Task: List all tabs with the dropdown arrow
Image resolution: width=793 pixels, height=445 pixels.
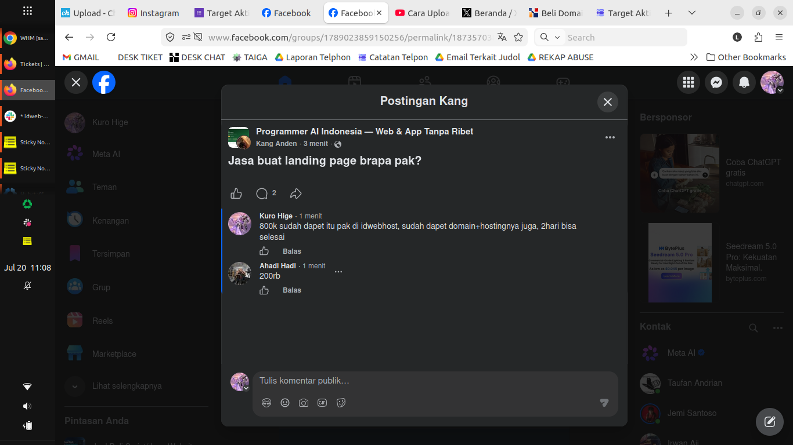Action: (x=691, y=13)
